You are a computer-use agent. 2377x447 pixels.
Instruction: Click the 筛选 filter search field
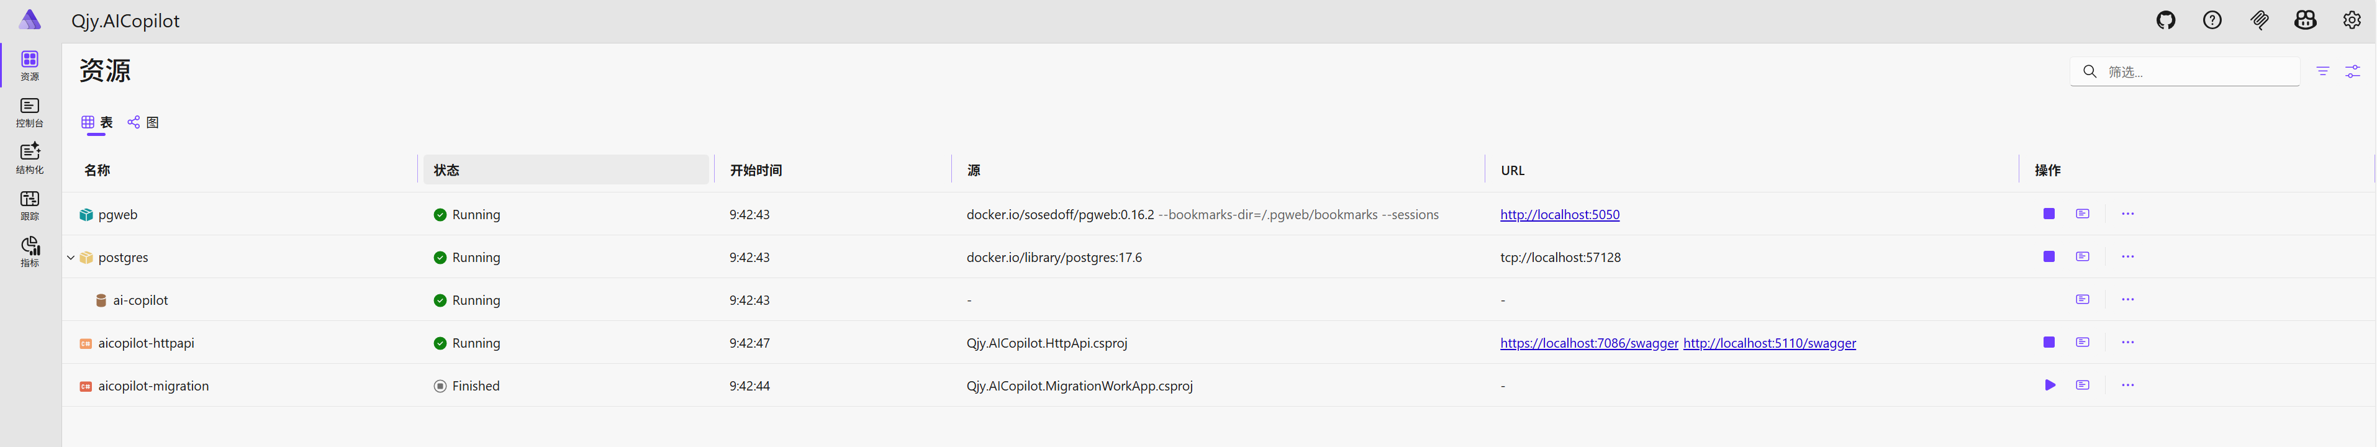[2197, 72]
